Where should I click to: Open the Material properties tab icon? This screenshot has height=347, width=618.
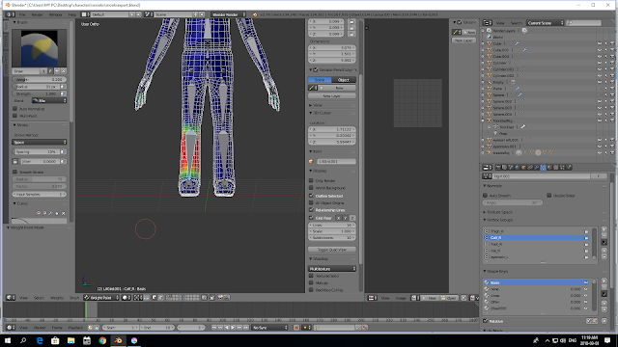[x=549, y=168]
